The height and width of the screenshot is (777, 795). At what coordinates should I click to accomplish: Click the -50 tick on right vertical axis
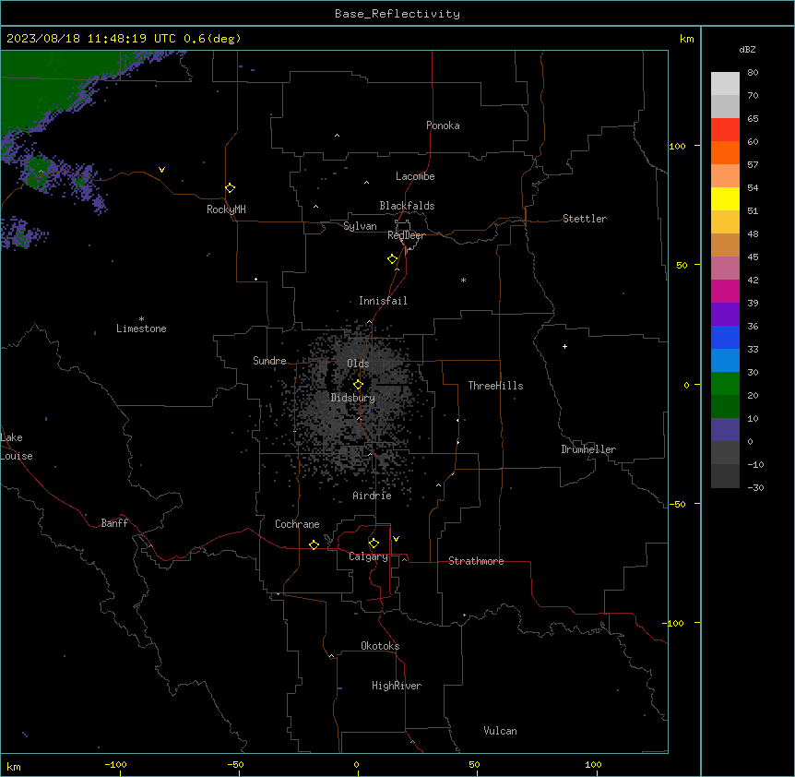677,504
